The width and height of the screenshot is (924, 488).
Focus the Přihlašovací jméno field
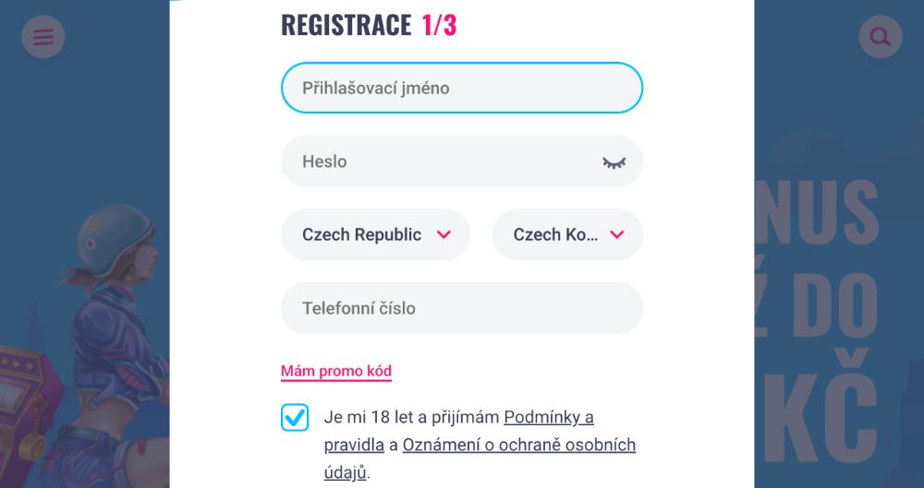pyautogui.click(x=462, y=89)
